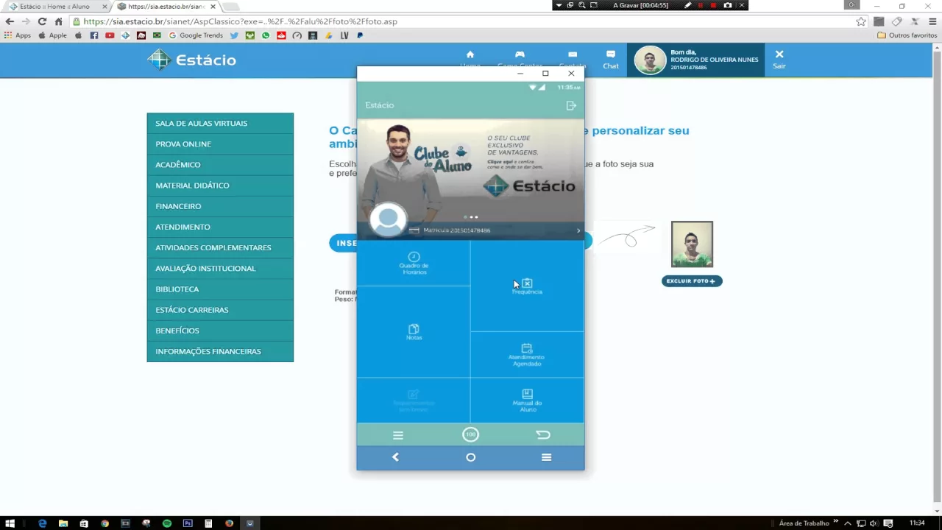This screenshot has width=942, height=530.
Task: Stop recording with the red square
Action: [713, 5]
